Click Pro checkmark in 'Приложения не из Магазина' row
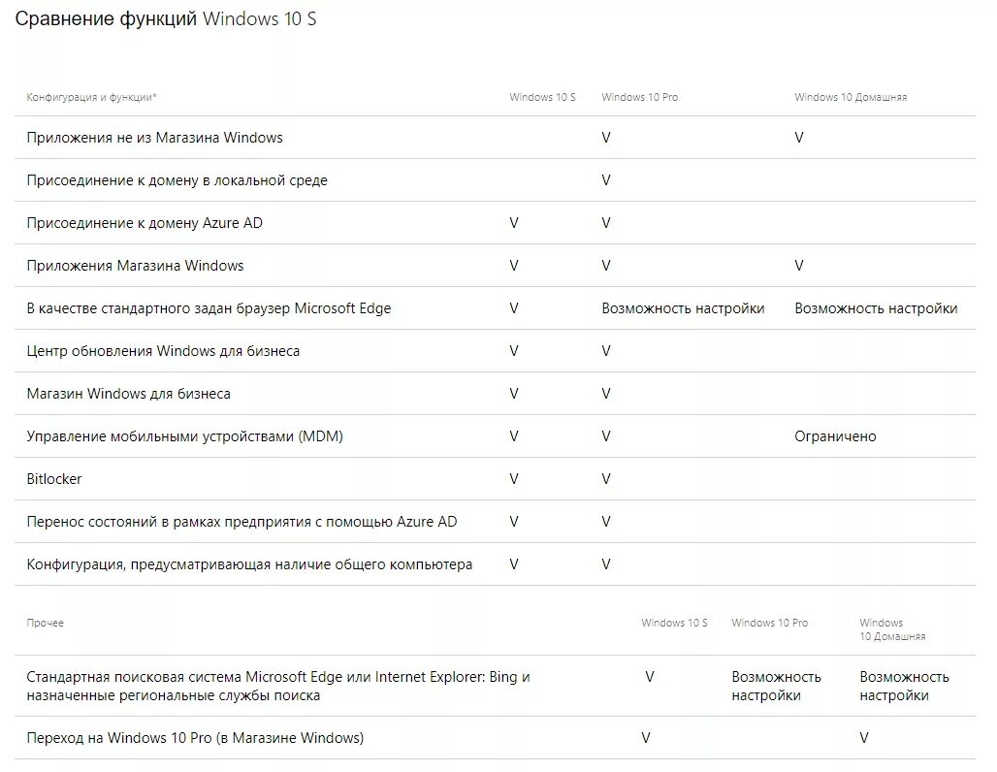997x772 pixels. (606, 138)
